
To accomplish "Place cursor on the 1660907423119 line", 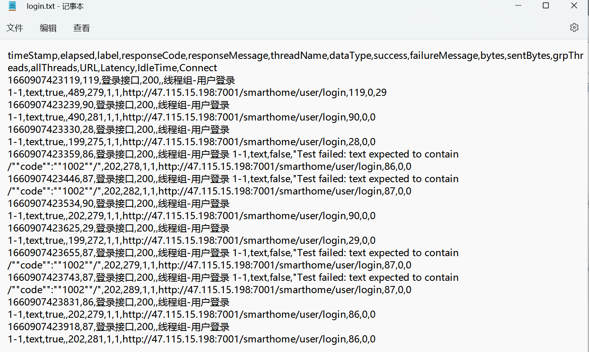I will point(121,80).
